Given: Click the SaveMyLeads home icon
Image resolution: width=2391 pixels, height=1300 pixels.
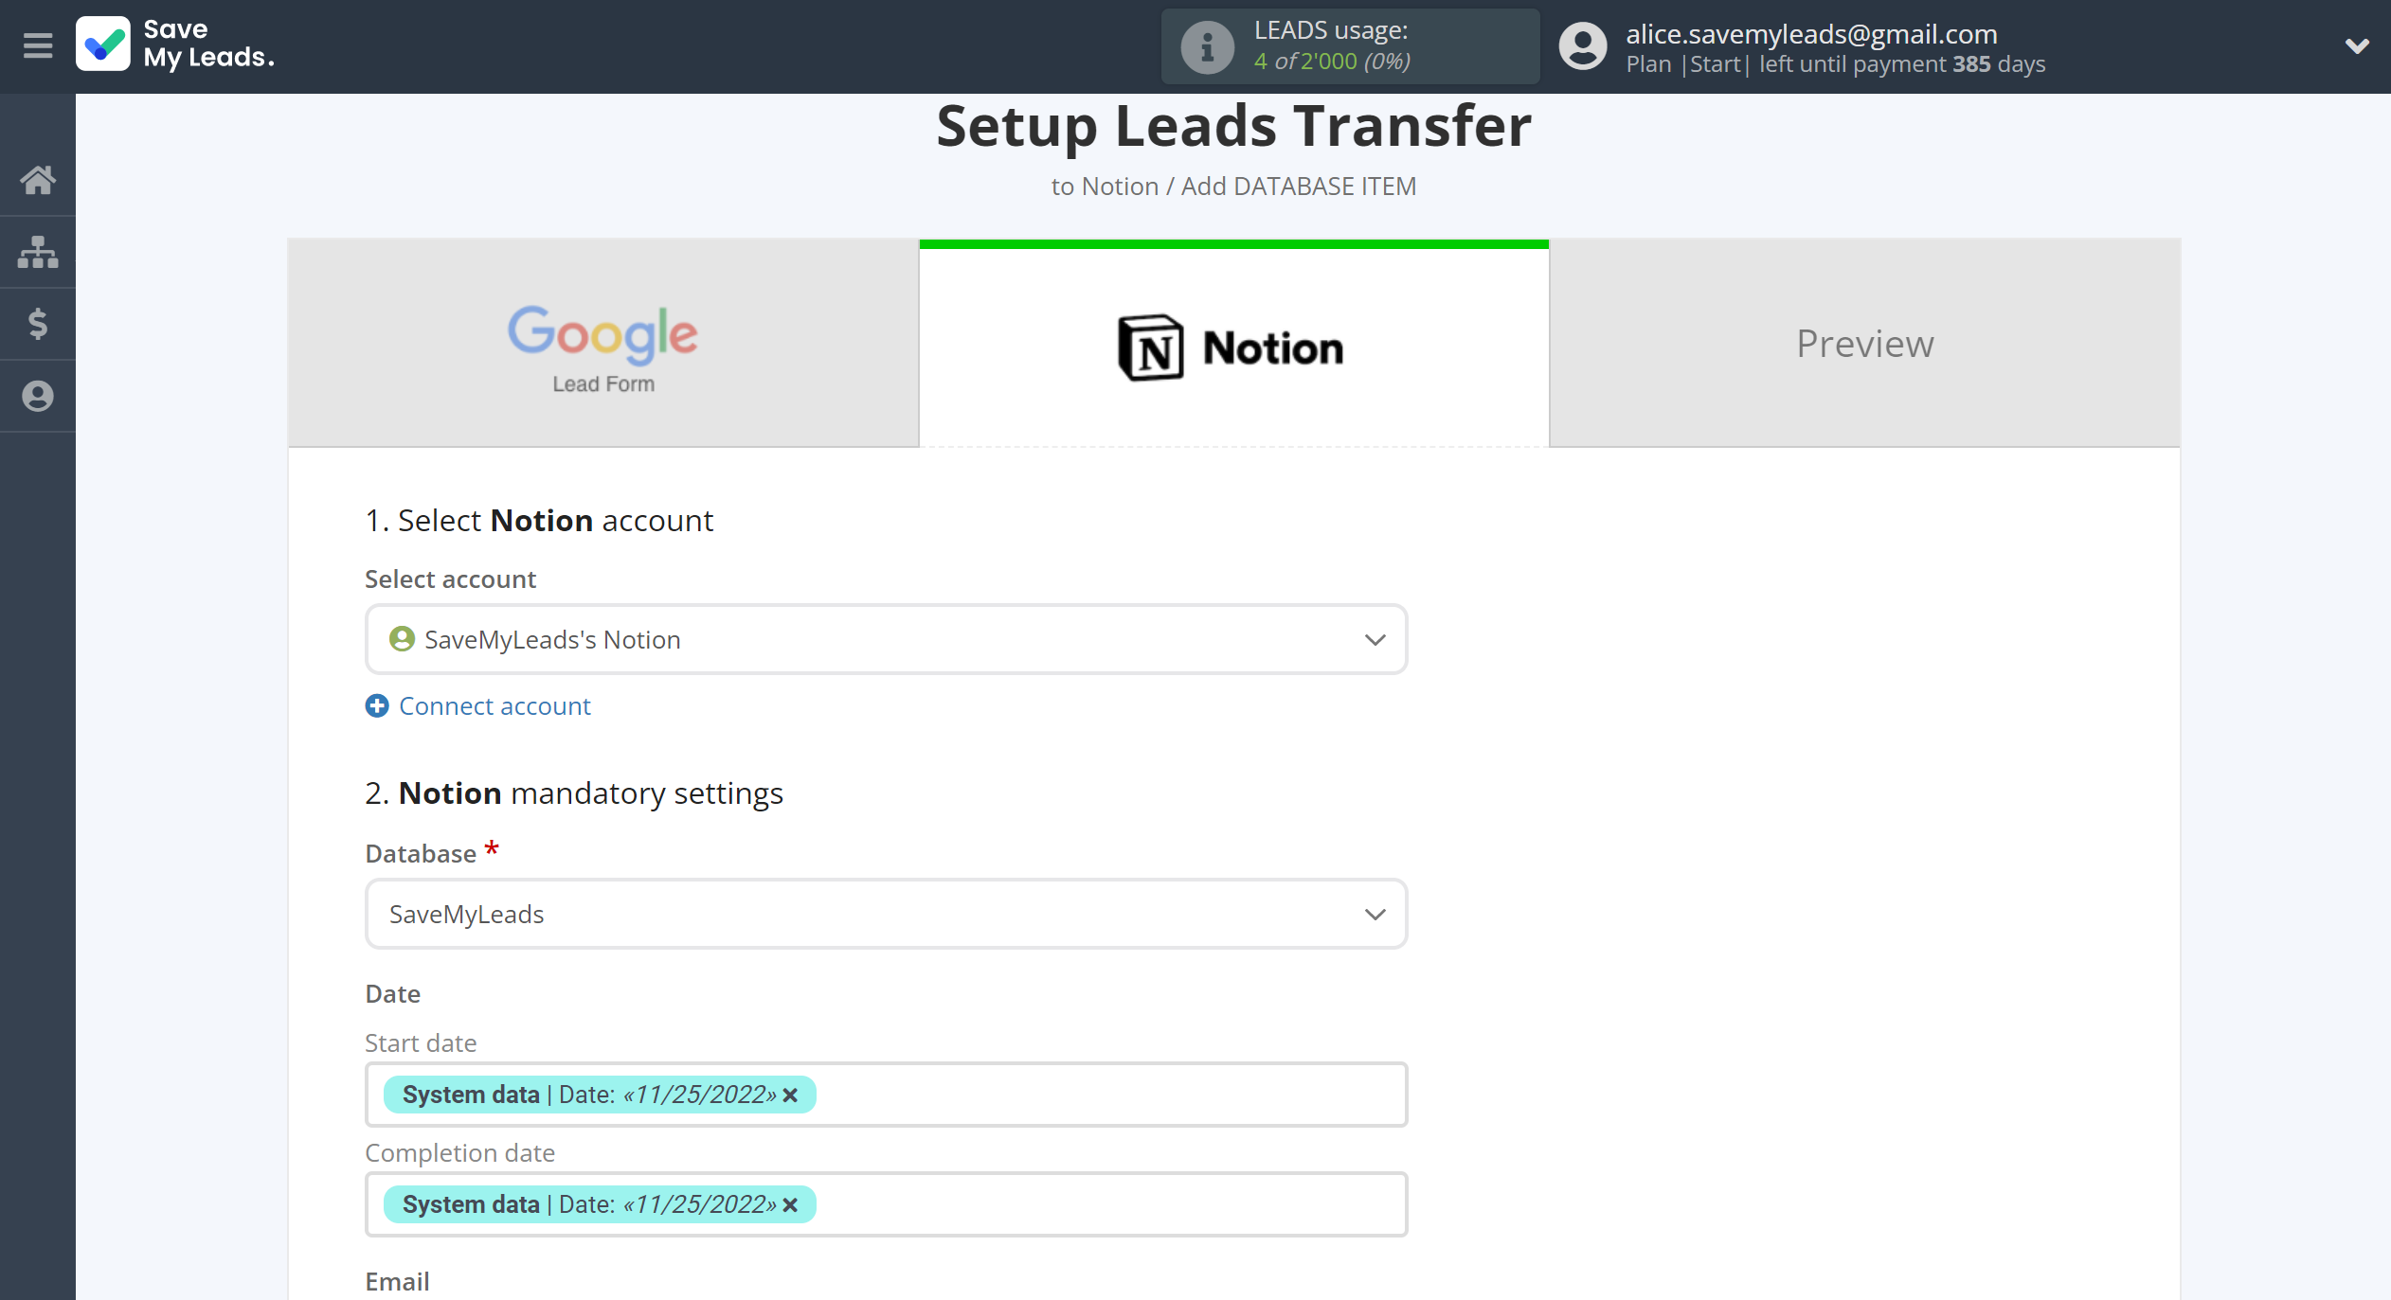Looking at the screenshot, I should 39,179.
